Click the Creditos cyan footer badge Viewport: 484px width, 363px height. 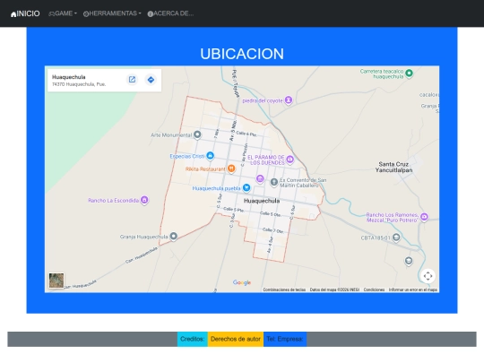(193, 339)
